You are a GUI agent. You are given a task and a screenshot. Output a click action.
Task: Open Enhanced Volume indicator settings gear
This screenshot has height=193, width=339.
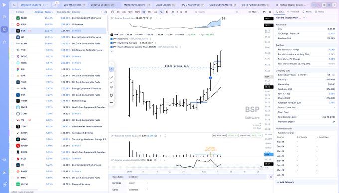coord(156,136)
